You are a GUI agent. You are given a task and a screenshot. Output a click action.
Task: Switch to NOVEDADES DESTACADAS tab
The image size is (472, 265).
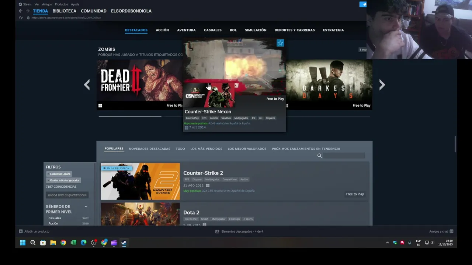pyautogui.click(x=149, y=149)
